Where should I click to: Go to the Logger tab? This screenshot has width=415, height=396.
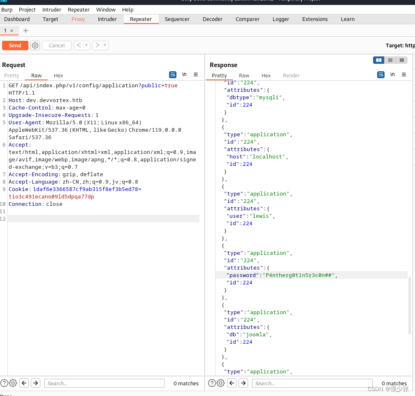tap(281, 19)
